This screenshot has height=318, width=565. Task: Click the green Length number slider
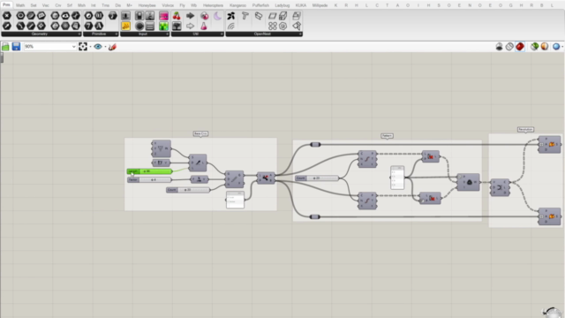149,171
